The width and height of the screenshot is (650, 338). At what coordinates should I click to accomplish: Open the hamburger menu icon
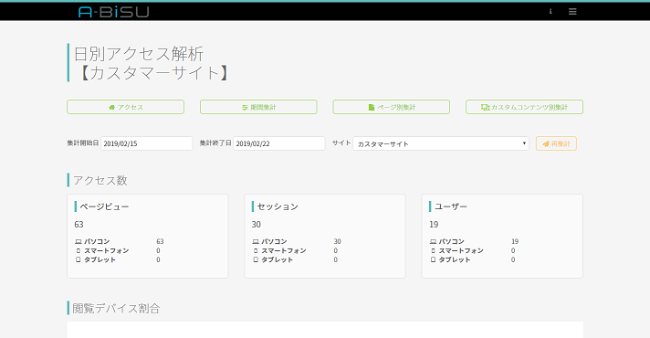572,12
